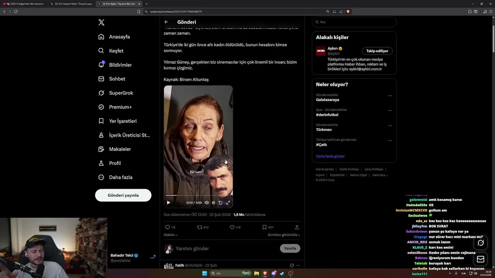The width and height of the screenshot is (495, 278).
Task: Toggle picture-in-picture on the video
Action: (220, 202)
